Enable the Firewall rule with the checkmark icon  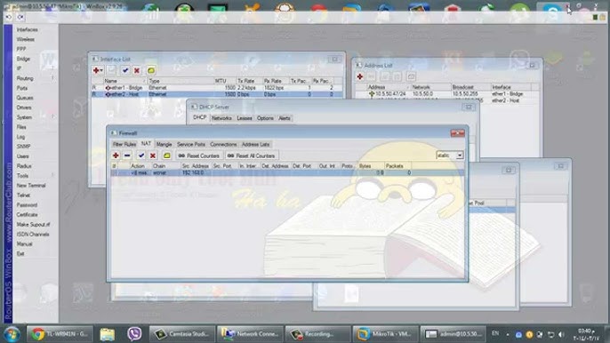pos(141,156)
